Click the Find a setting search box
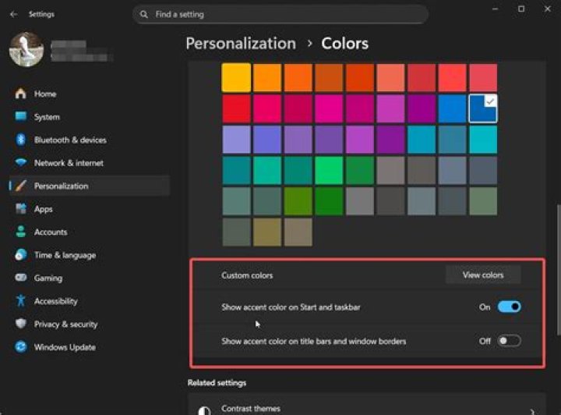 coord(280,14)
